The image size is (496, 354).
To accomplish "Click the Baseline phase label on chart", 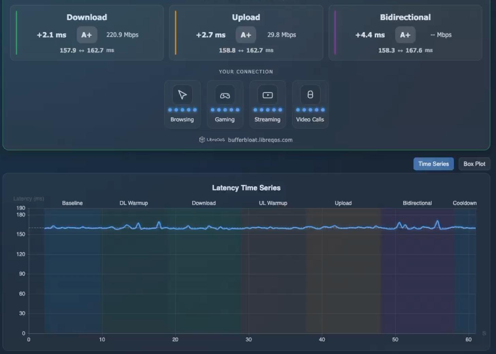I will pos(72,203).
